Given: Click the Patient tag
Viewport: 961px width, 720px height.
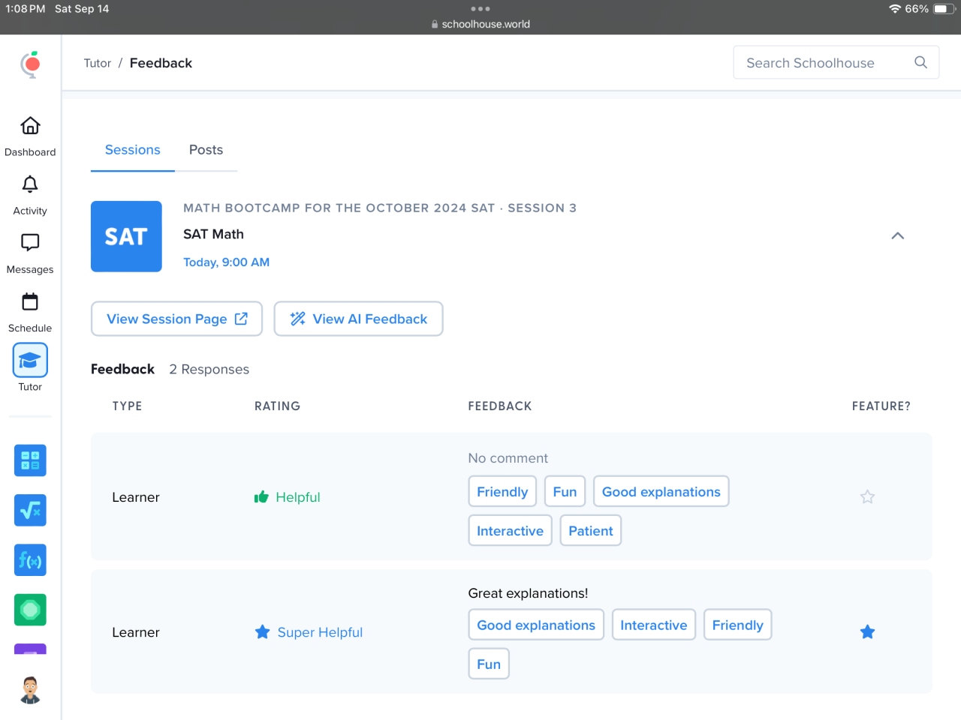Looking at the screenshot, I should tap(591, 530).
